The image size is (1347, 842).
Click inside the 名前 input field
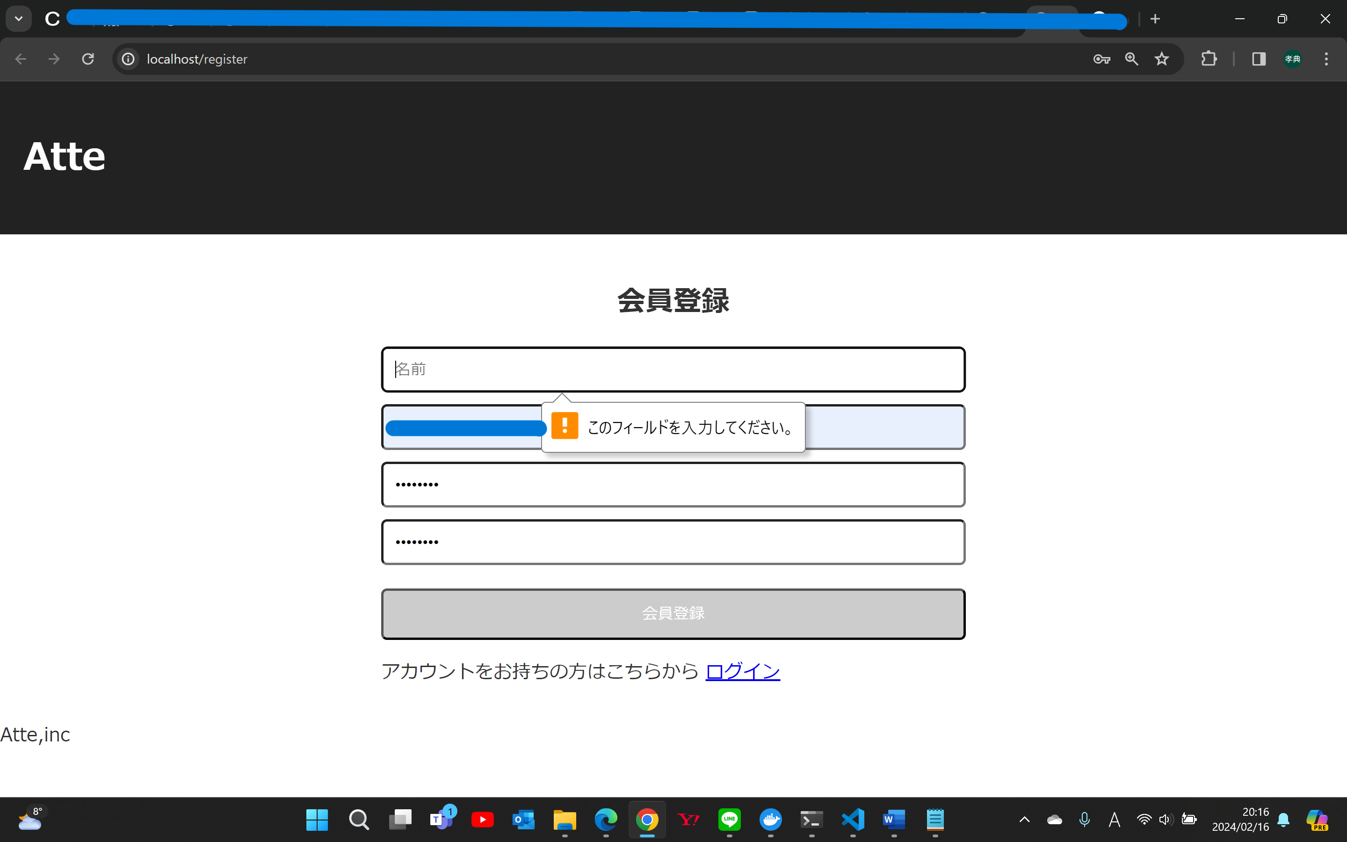coord(673,369)
